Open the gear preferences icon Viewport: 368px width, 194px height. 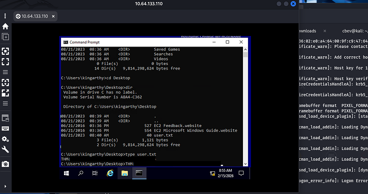pyautogui.click(x=5, y=139)
